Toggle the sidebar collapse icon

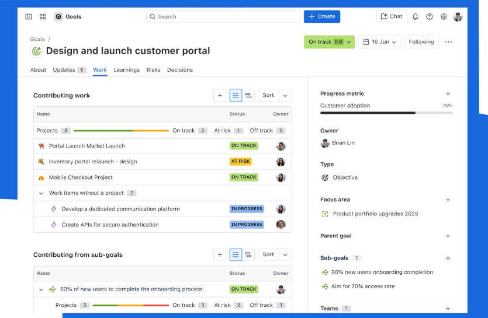click(29, 17)
